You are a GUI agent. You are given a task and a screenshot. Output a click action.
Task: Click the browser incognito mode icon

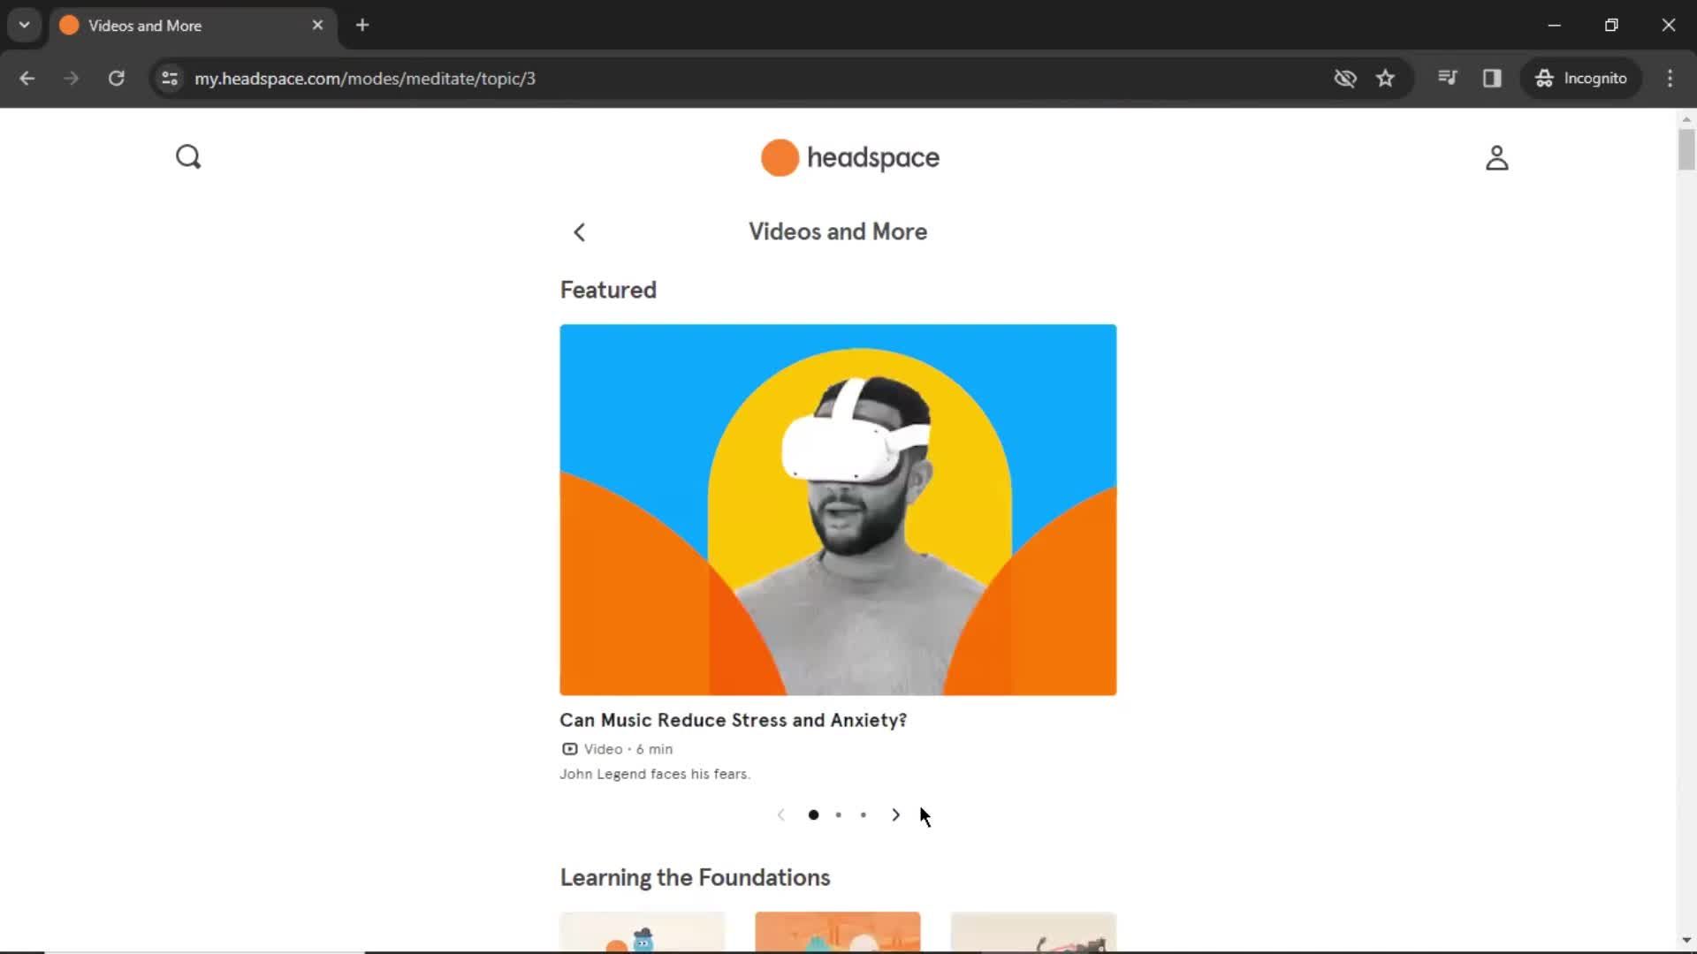pyautogui.click(x=1543, y=78)
